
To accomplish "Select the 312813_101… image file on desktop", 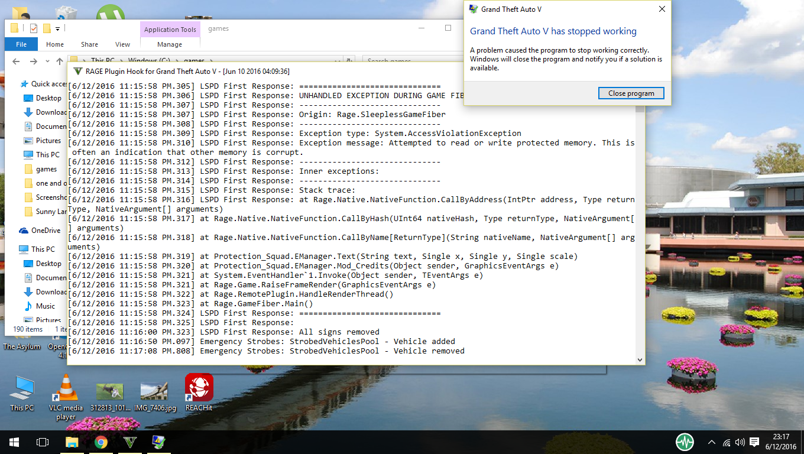I will [x=110, y=396].
